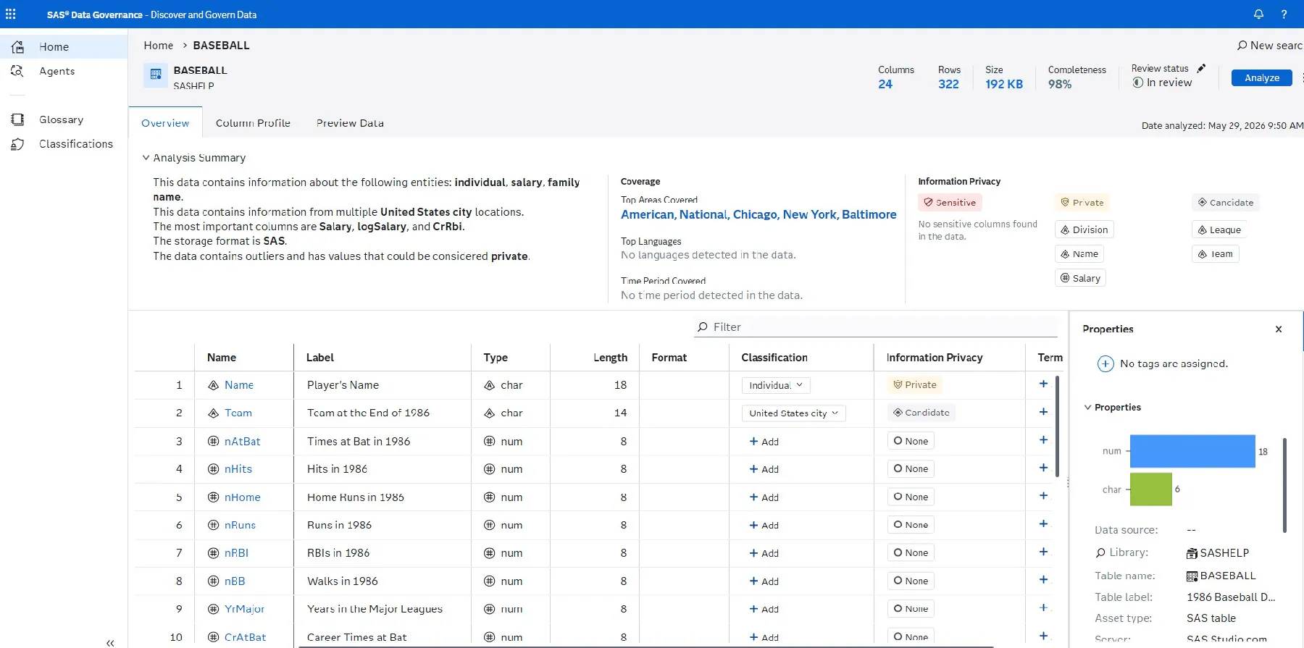The width and height of the screenshot is (1304, 648).
Task: Click the Analyze button
Action: point(1261,77)
